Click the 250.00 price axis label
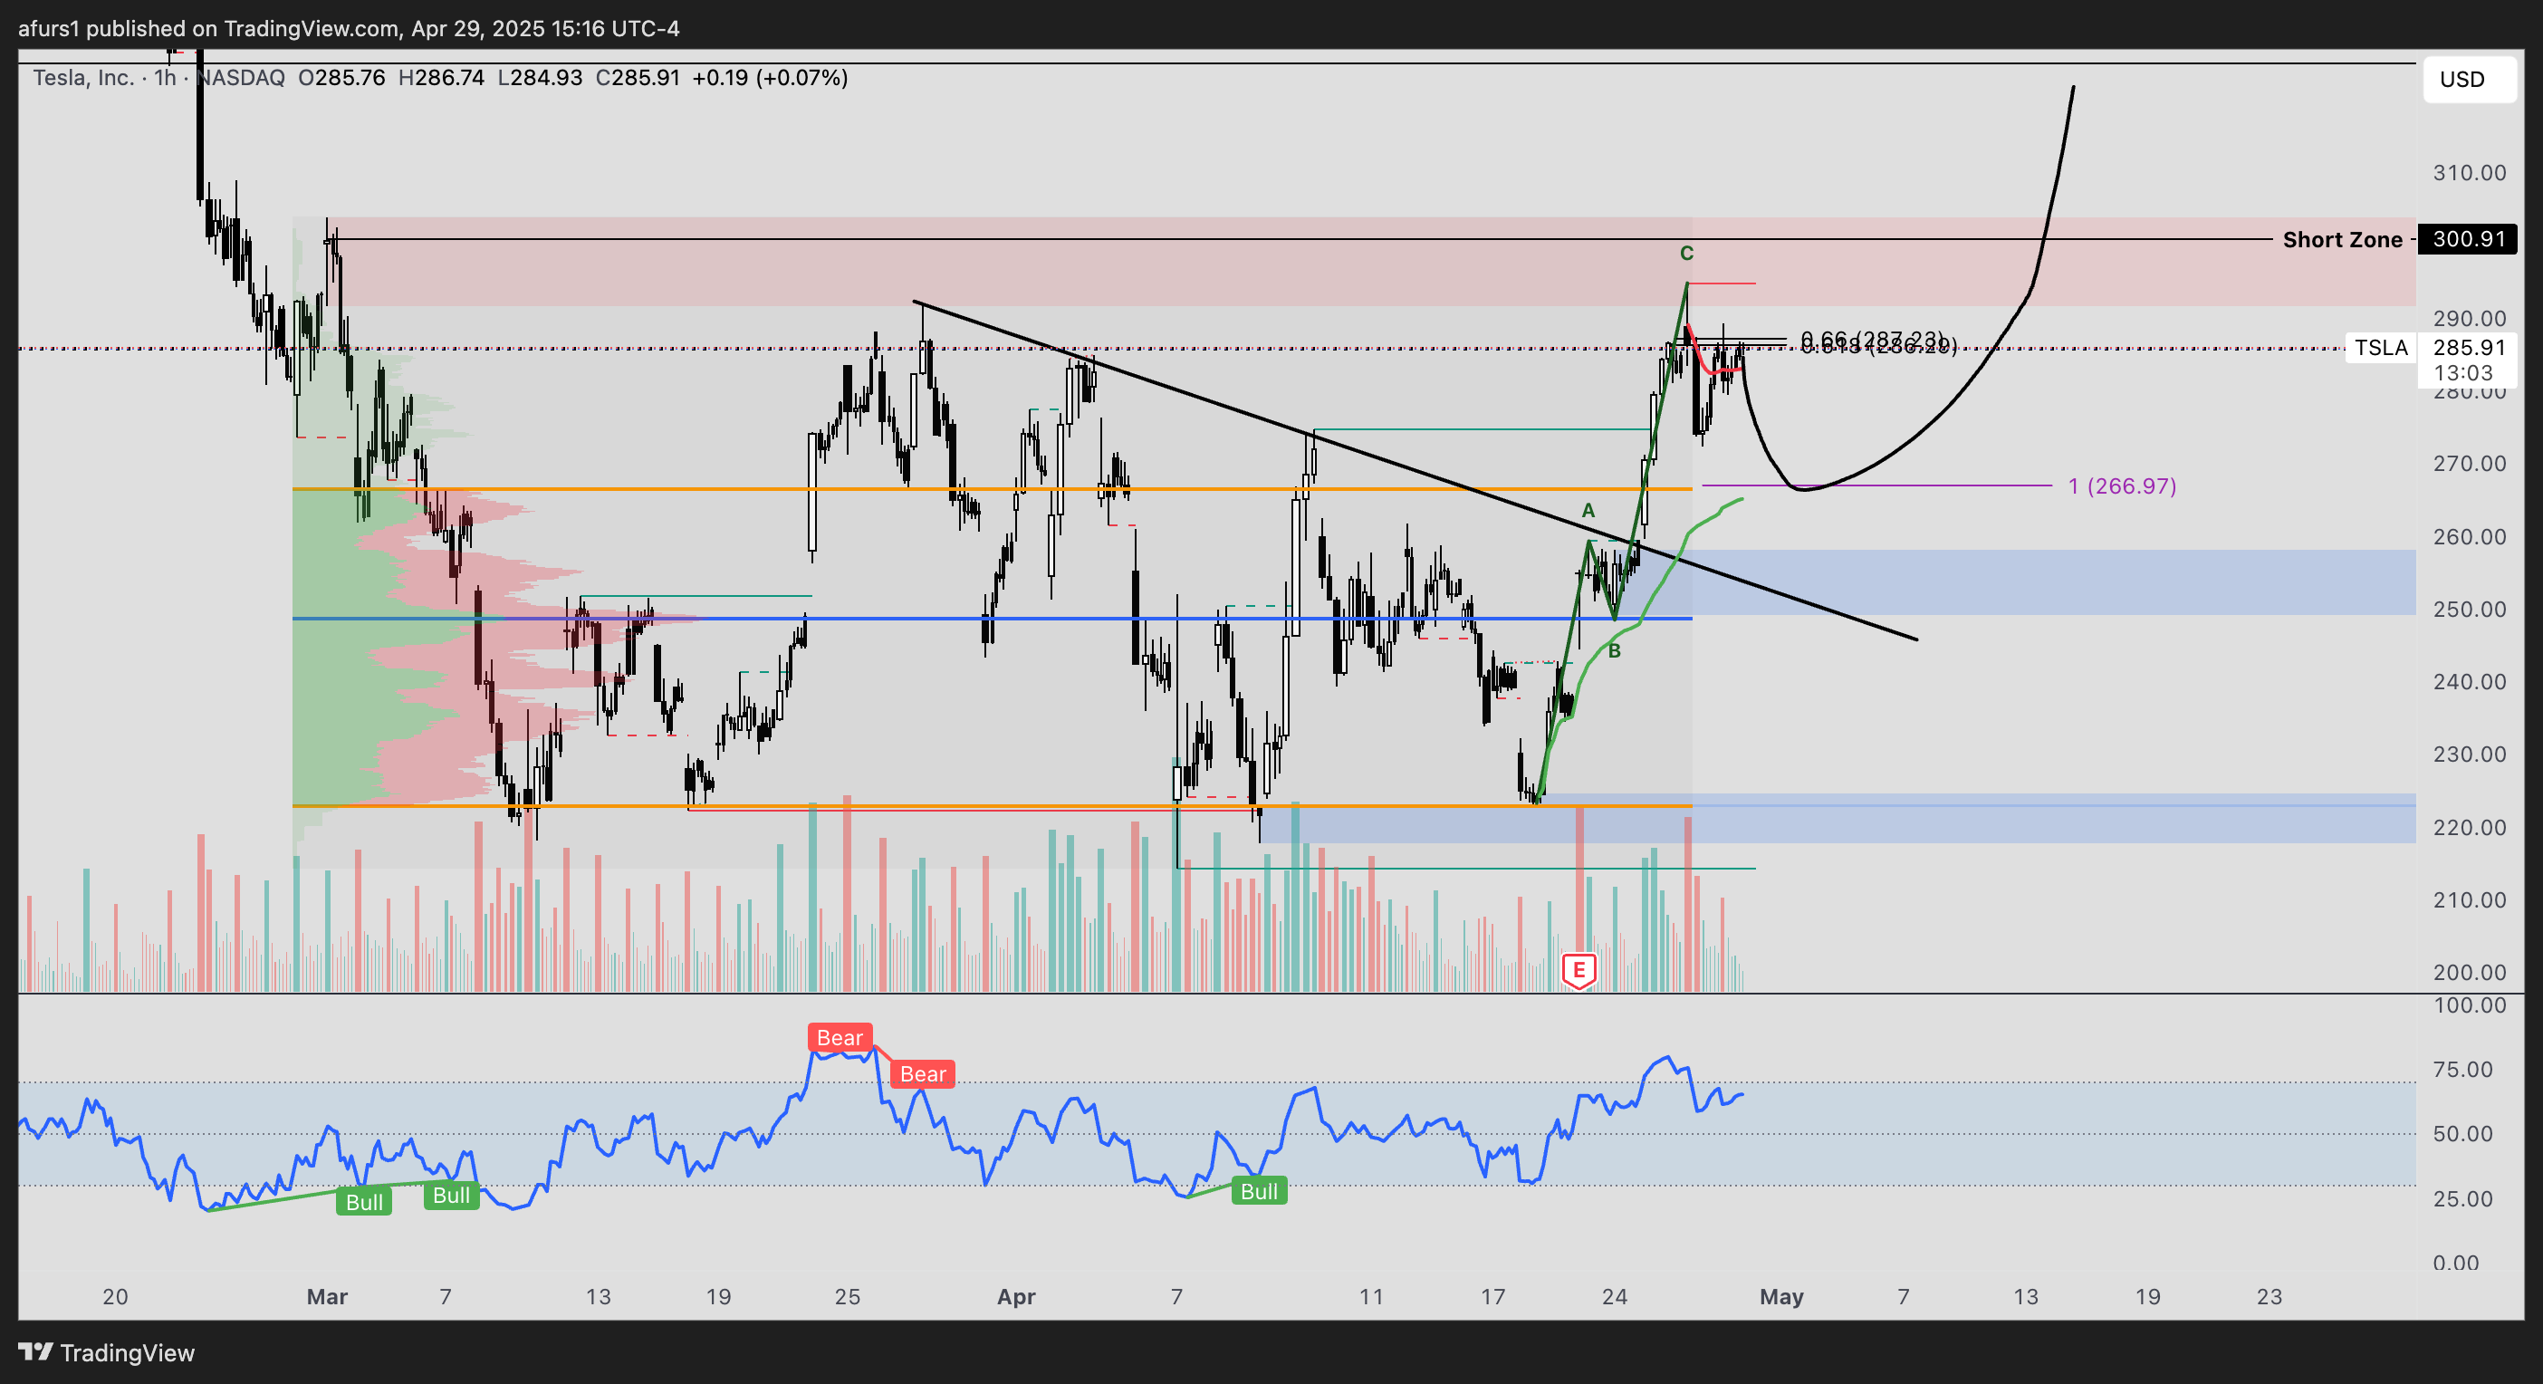This screenshot has height=1384, width=2543. click(2469, 609)
